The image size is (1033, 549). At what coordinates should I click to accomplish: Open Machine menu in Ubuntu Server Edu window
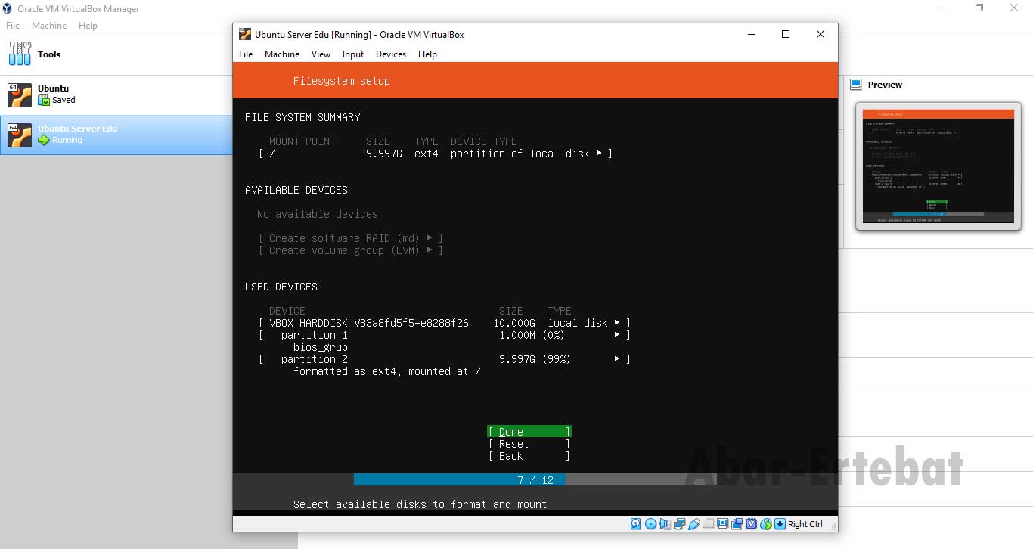point(282,54)
